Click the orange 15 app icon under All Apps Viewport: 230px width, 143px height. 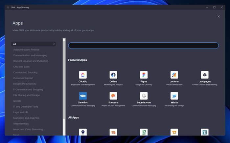(x=113, y=132)
